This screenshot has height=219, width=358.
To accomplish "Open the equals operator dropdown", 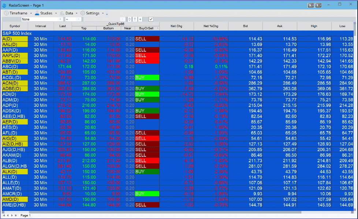I will click(73, 19).
